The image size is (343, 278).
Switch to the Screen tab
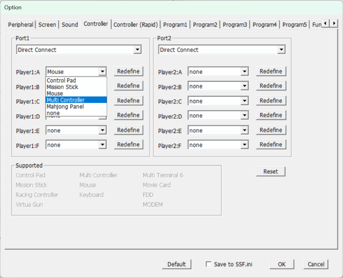47,25
